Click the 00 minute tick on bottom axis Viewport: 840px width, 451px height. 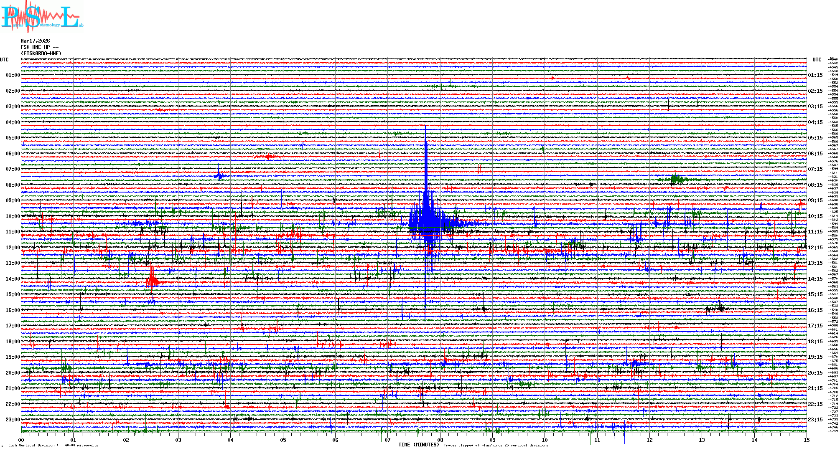(x=21, y=440)
